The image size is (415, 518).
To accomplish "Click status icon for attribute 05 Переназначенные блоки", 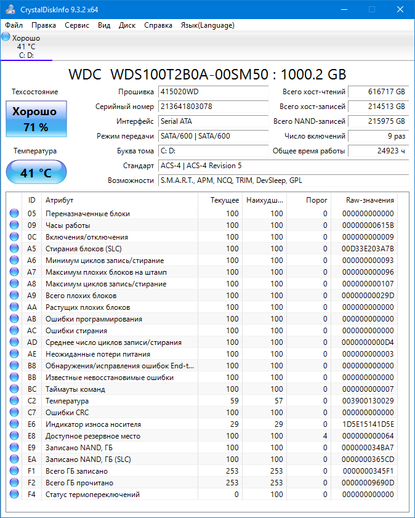I will coord(14,213).
